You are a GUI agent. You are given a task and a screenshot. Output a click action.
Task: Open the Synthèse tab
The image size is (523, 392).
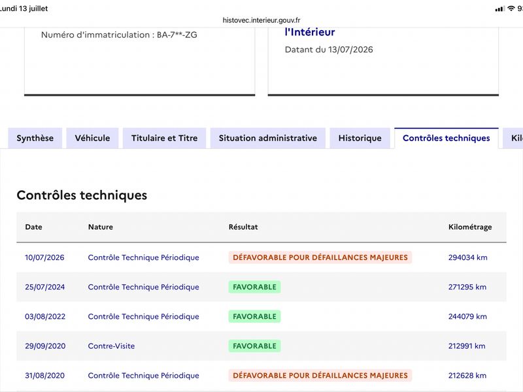click(x=35, y=138)
